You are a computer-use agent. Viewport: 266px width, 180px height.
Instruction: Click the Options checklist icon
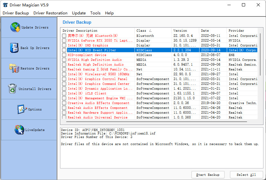[x=22, y=109]
